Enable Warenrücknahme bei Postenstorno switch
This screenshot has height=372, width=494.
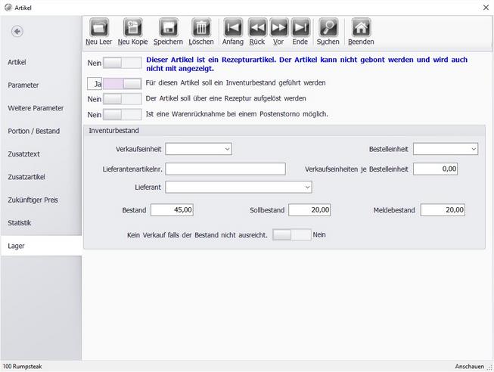123,114
